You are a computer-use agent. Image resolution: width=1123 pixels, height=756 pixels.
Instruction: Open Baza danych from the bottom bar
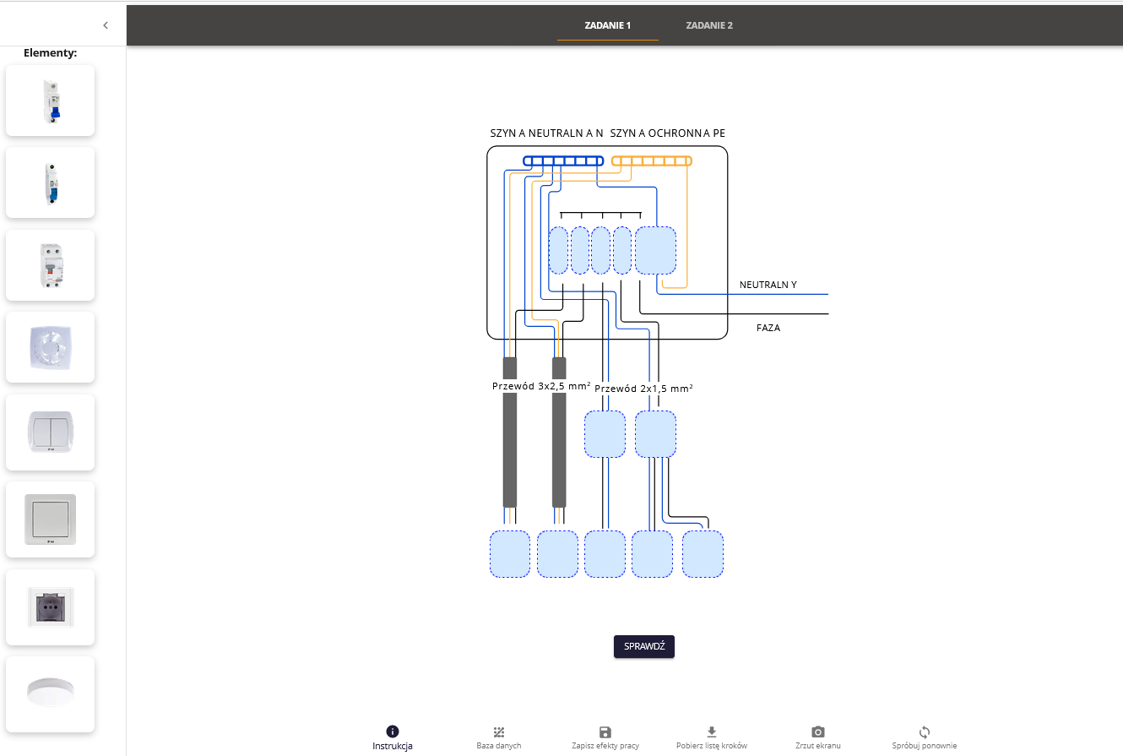tap(498, 737)
